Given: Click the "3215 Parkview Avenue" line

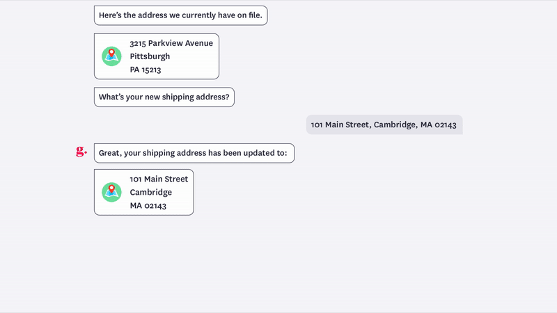Looking at the screenshot, I should click(171, 43).
